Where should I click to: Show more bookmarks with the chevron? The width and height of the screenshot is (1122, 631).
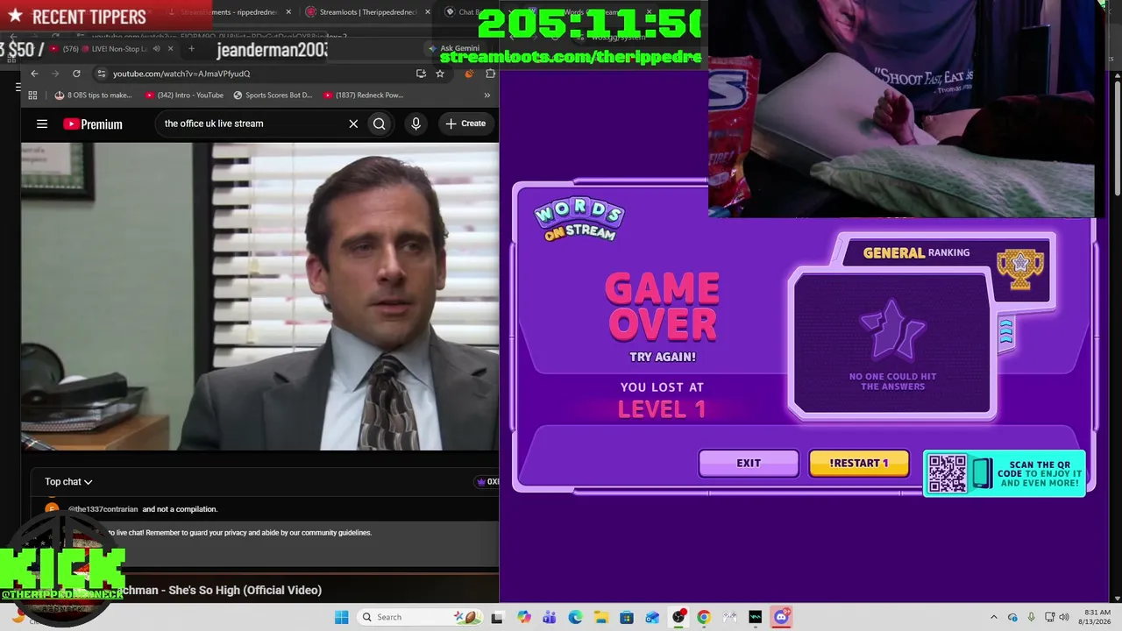(487, 95)
